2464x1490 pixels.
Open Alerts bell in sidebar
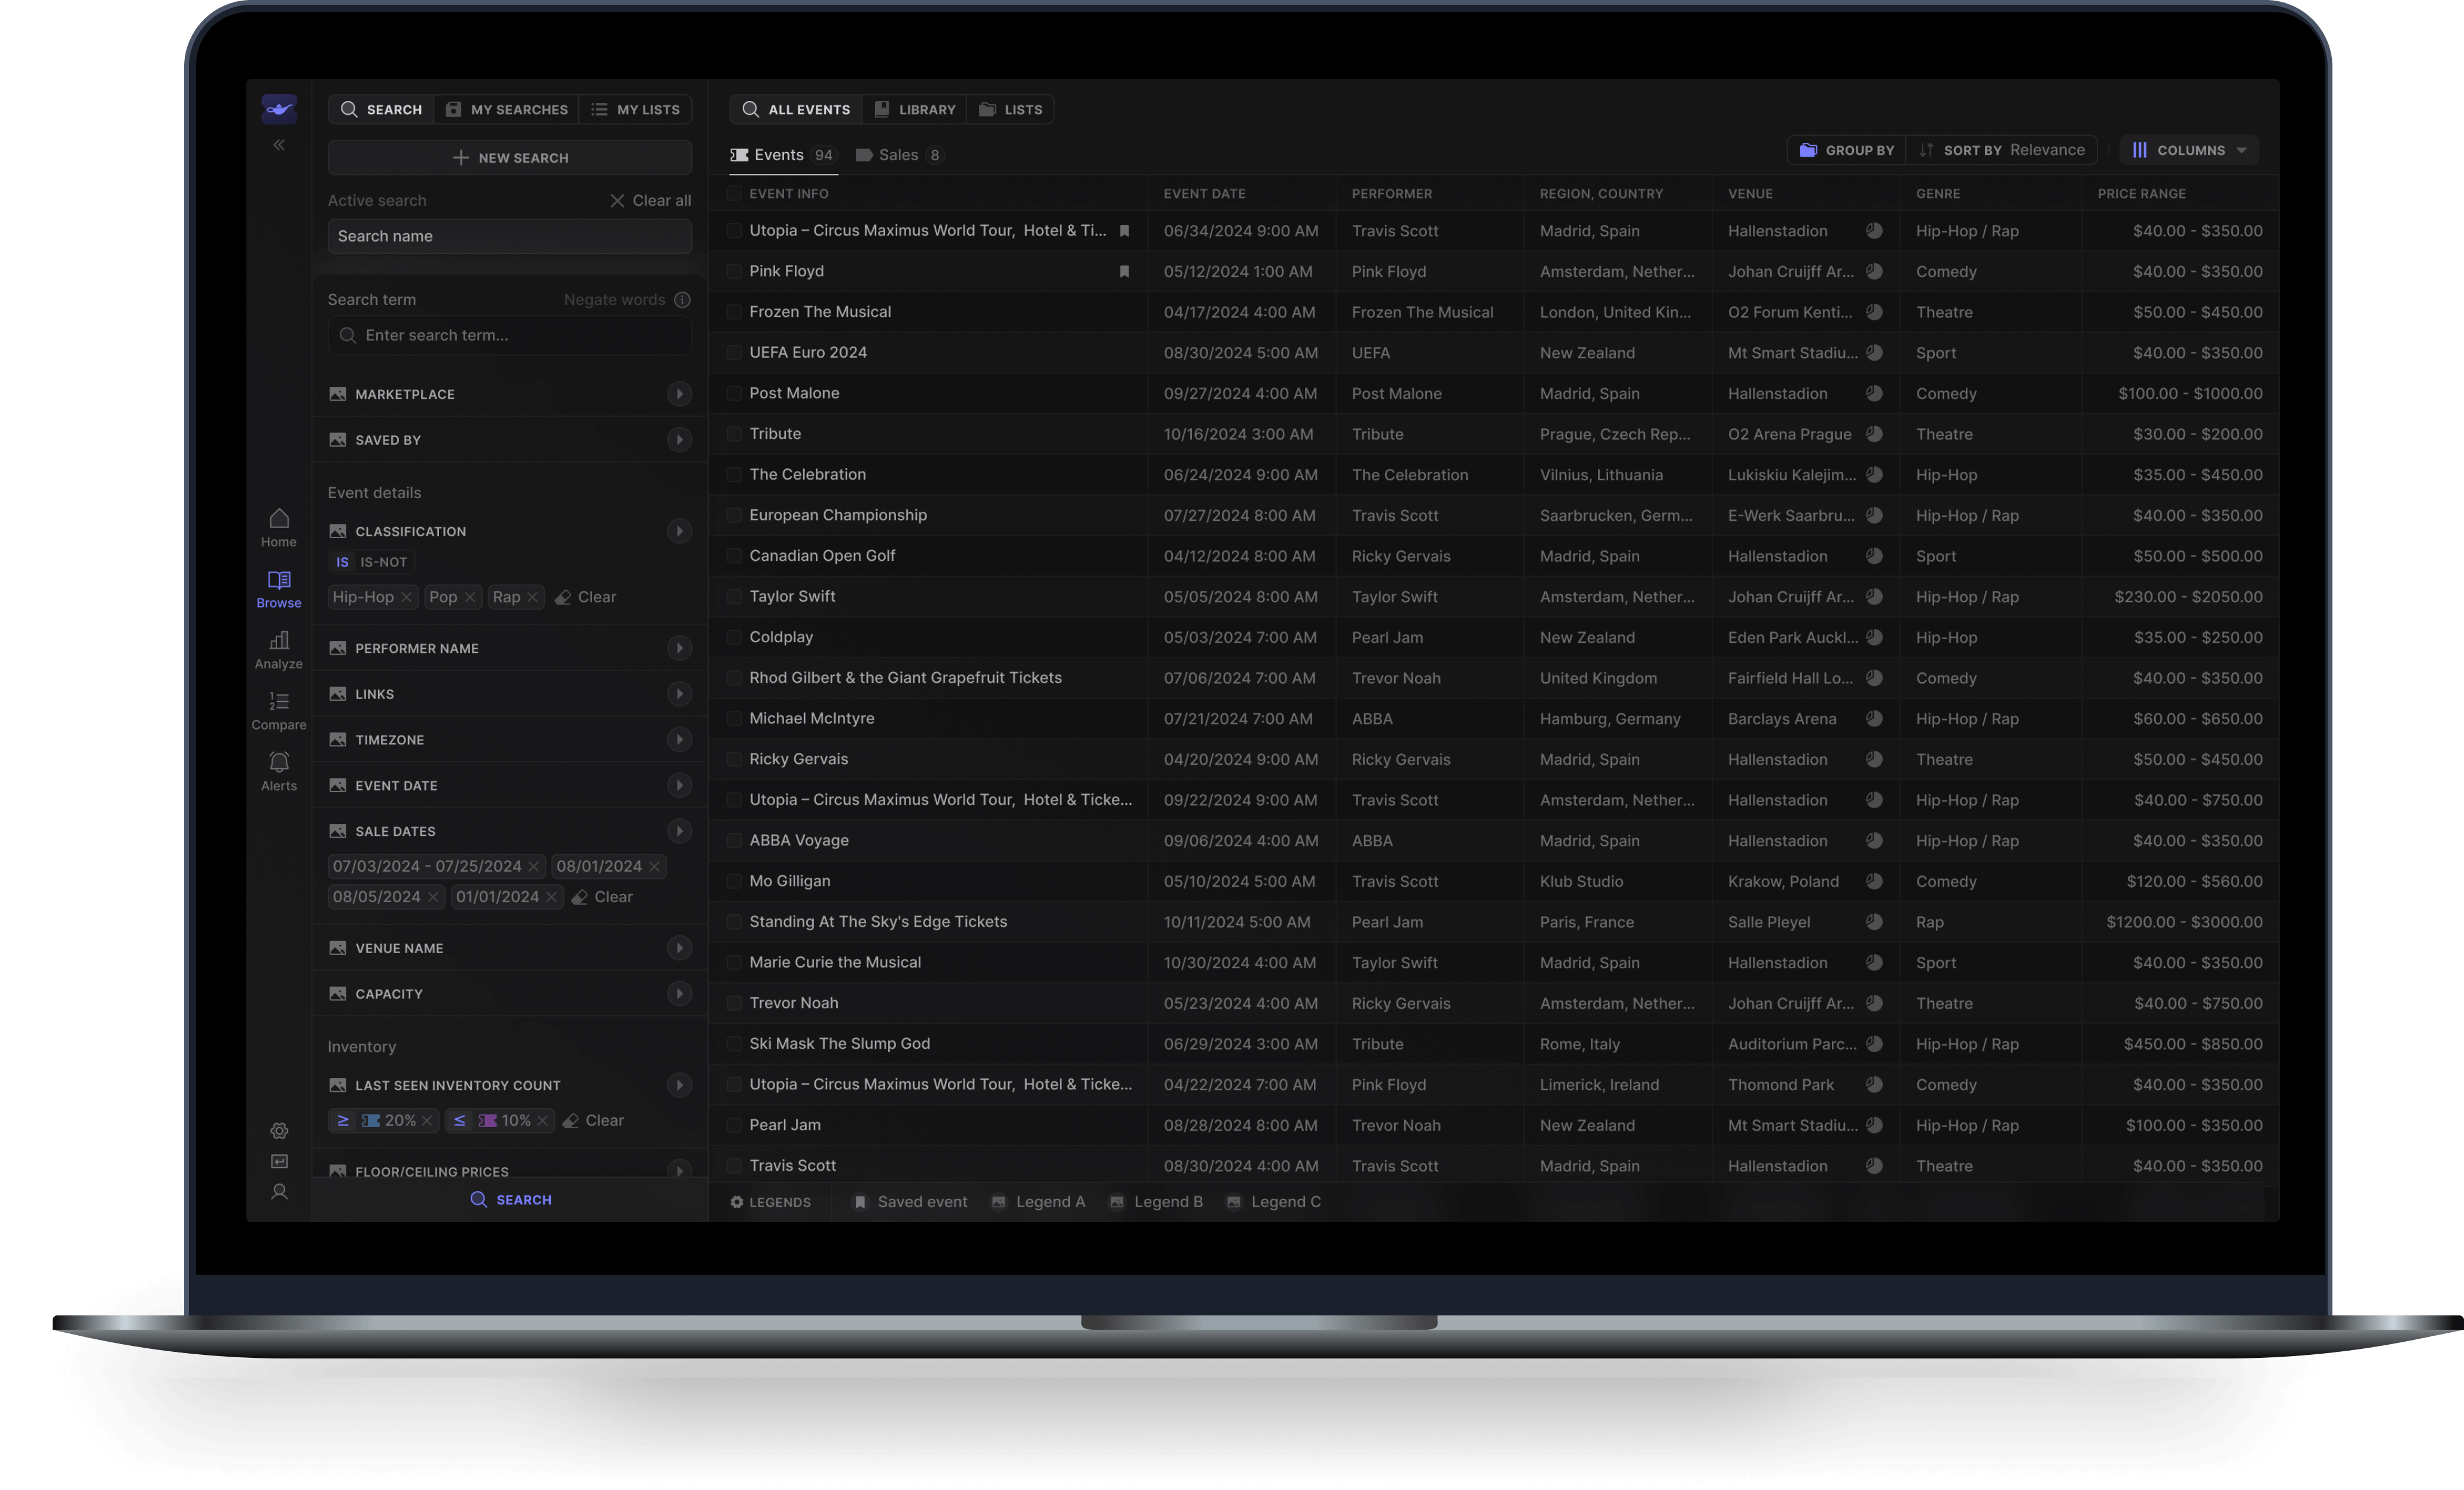tap(279, 772)
